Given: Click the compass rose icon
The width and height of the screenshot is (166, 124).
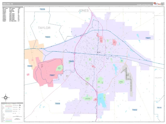Looking at the screenshot, I should coord(6,97).
